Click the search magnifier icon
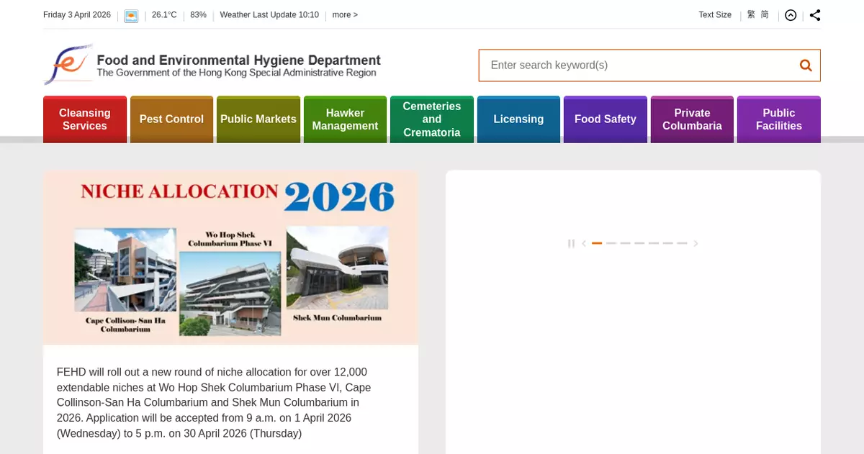Screen dimensions: 864x454 (805, 65)
